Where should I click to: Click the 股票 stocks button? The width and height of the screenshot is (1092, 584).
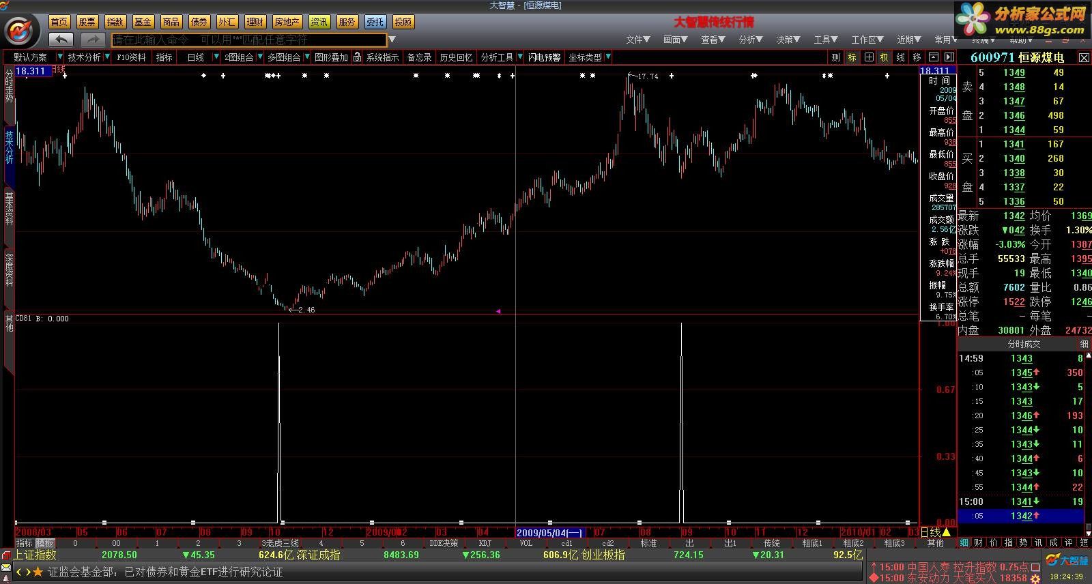(x=87, y=22)
